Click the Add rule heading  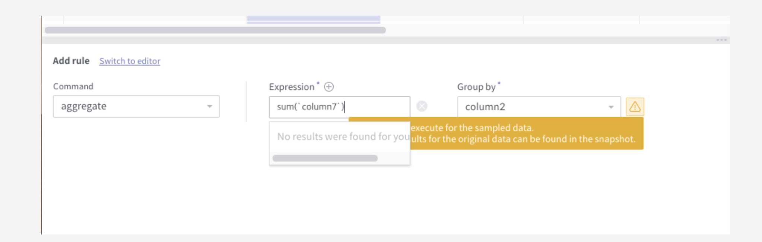[72, 61]
